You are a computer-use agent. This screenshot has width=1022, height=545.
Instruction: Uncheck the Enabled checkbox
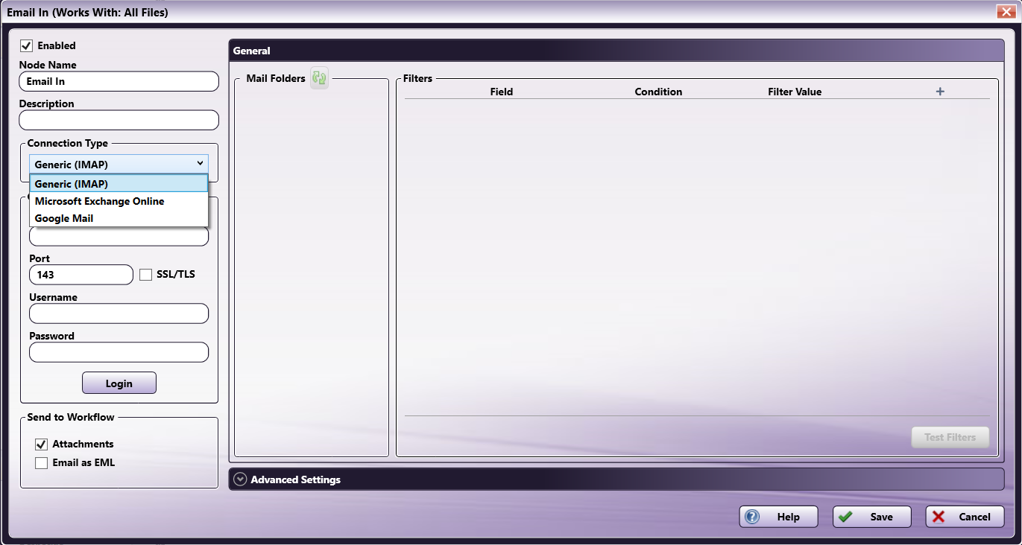point(27,45)
